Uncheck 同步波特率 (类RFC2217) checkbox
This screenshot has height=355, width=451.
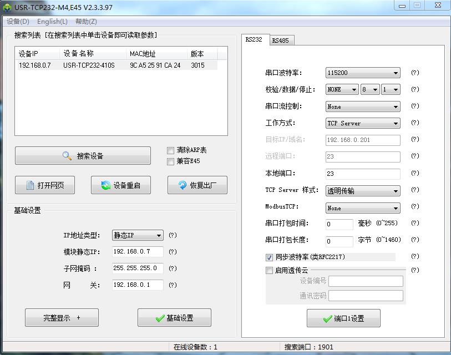coord(270,257)
